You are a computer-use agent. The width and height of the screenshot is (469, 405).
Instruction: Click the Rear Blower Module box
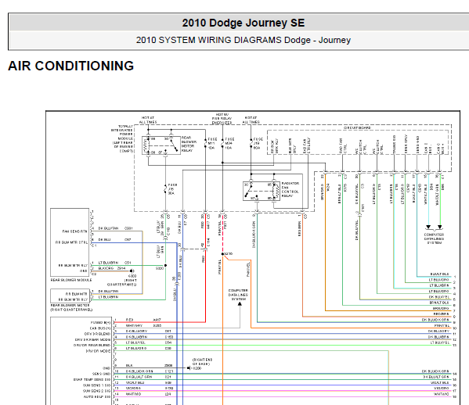pyautogui.click(x=70, y=242)
